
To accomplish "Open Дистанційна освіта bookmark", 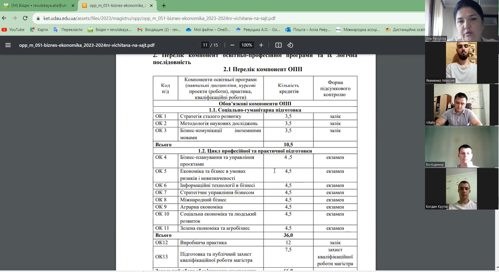I will point(405,29).
